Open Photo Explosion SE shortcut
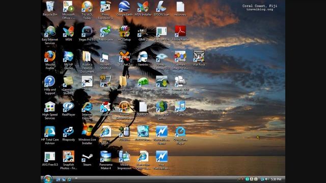The width and height of the screenshot is (326, 183). click(105, 10)
